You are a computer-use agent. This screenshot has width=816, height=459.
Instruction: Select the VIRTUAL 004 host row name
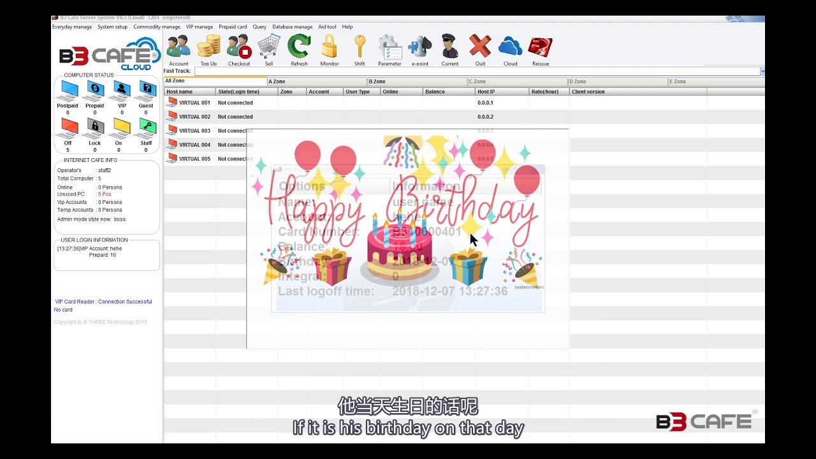[194, 145]
